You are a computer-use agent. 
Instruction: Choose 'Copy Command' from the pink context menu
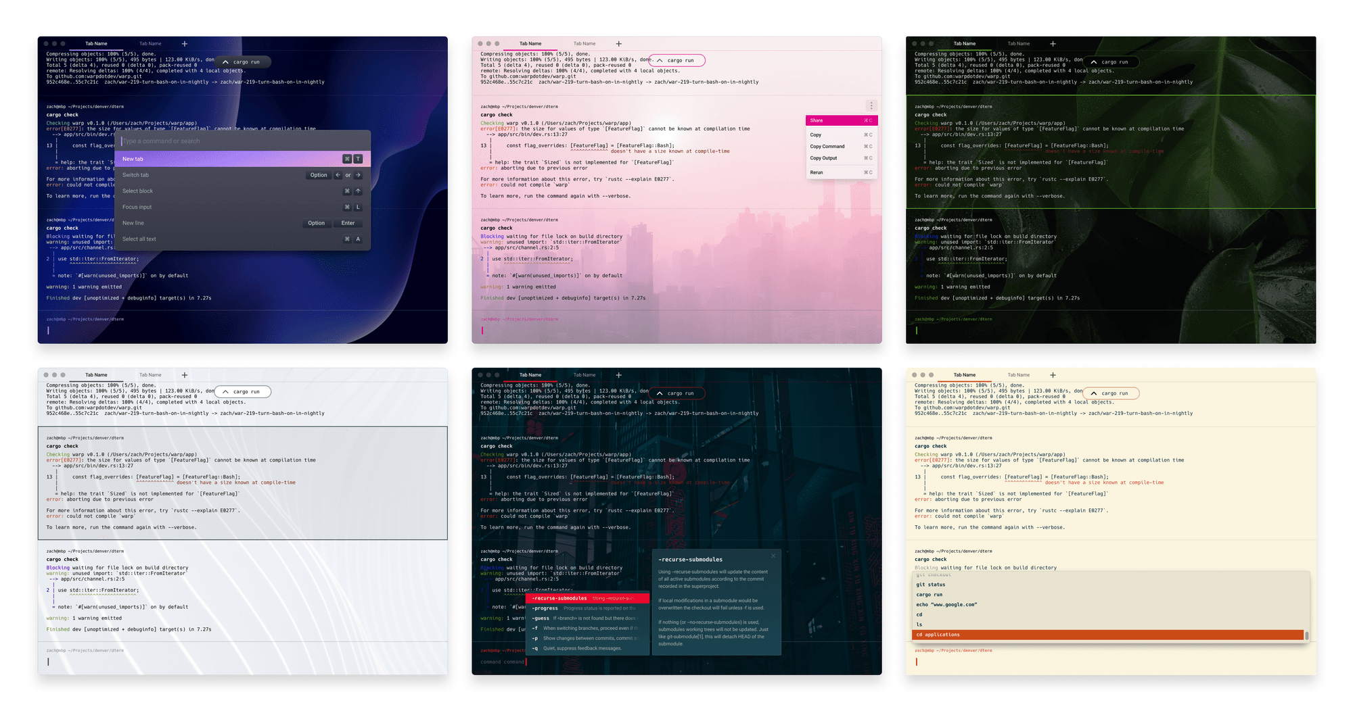827,147
